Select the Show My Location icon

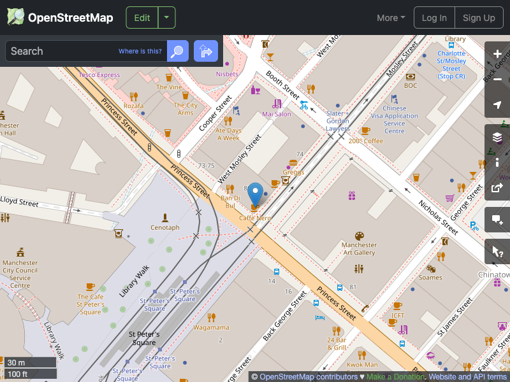coord(496,105)
